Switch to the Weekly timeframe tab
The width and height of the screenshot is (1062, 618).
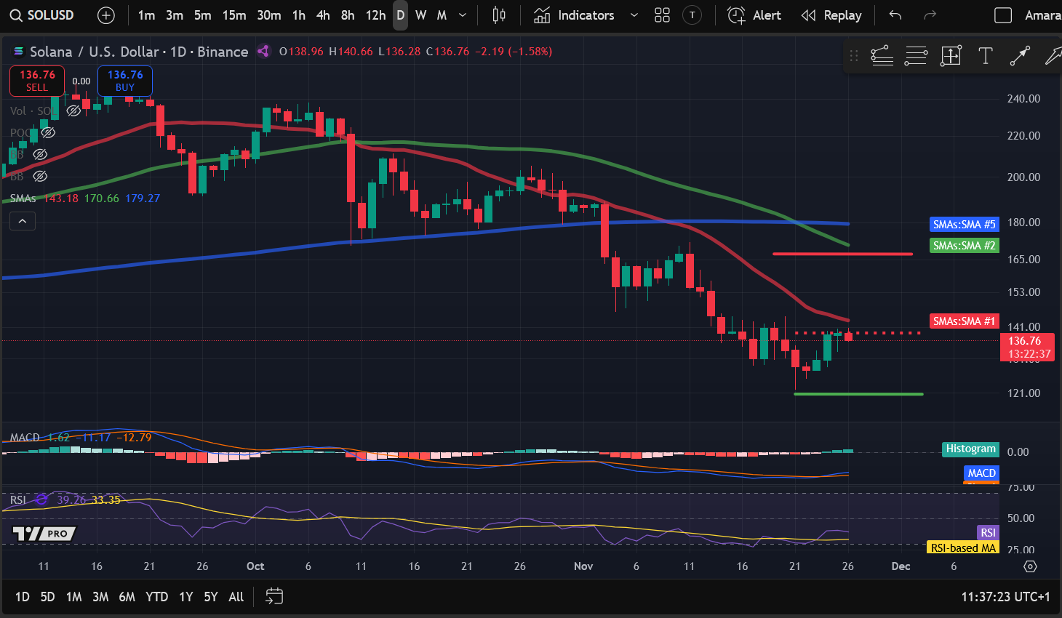[420, 15]
